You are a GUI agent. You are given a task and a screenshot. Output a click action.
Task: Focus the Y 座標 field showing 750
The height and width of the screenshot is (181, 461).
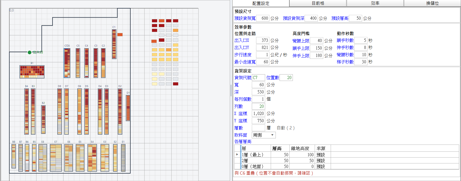(x=258, y=121)
